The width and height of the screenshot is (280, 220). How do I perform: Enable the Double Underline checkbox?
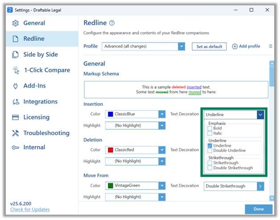(x=210, y=151)
